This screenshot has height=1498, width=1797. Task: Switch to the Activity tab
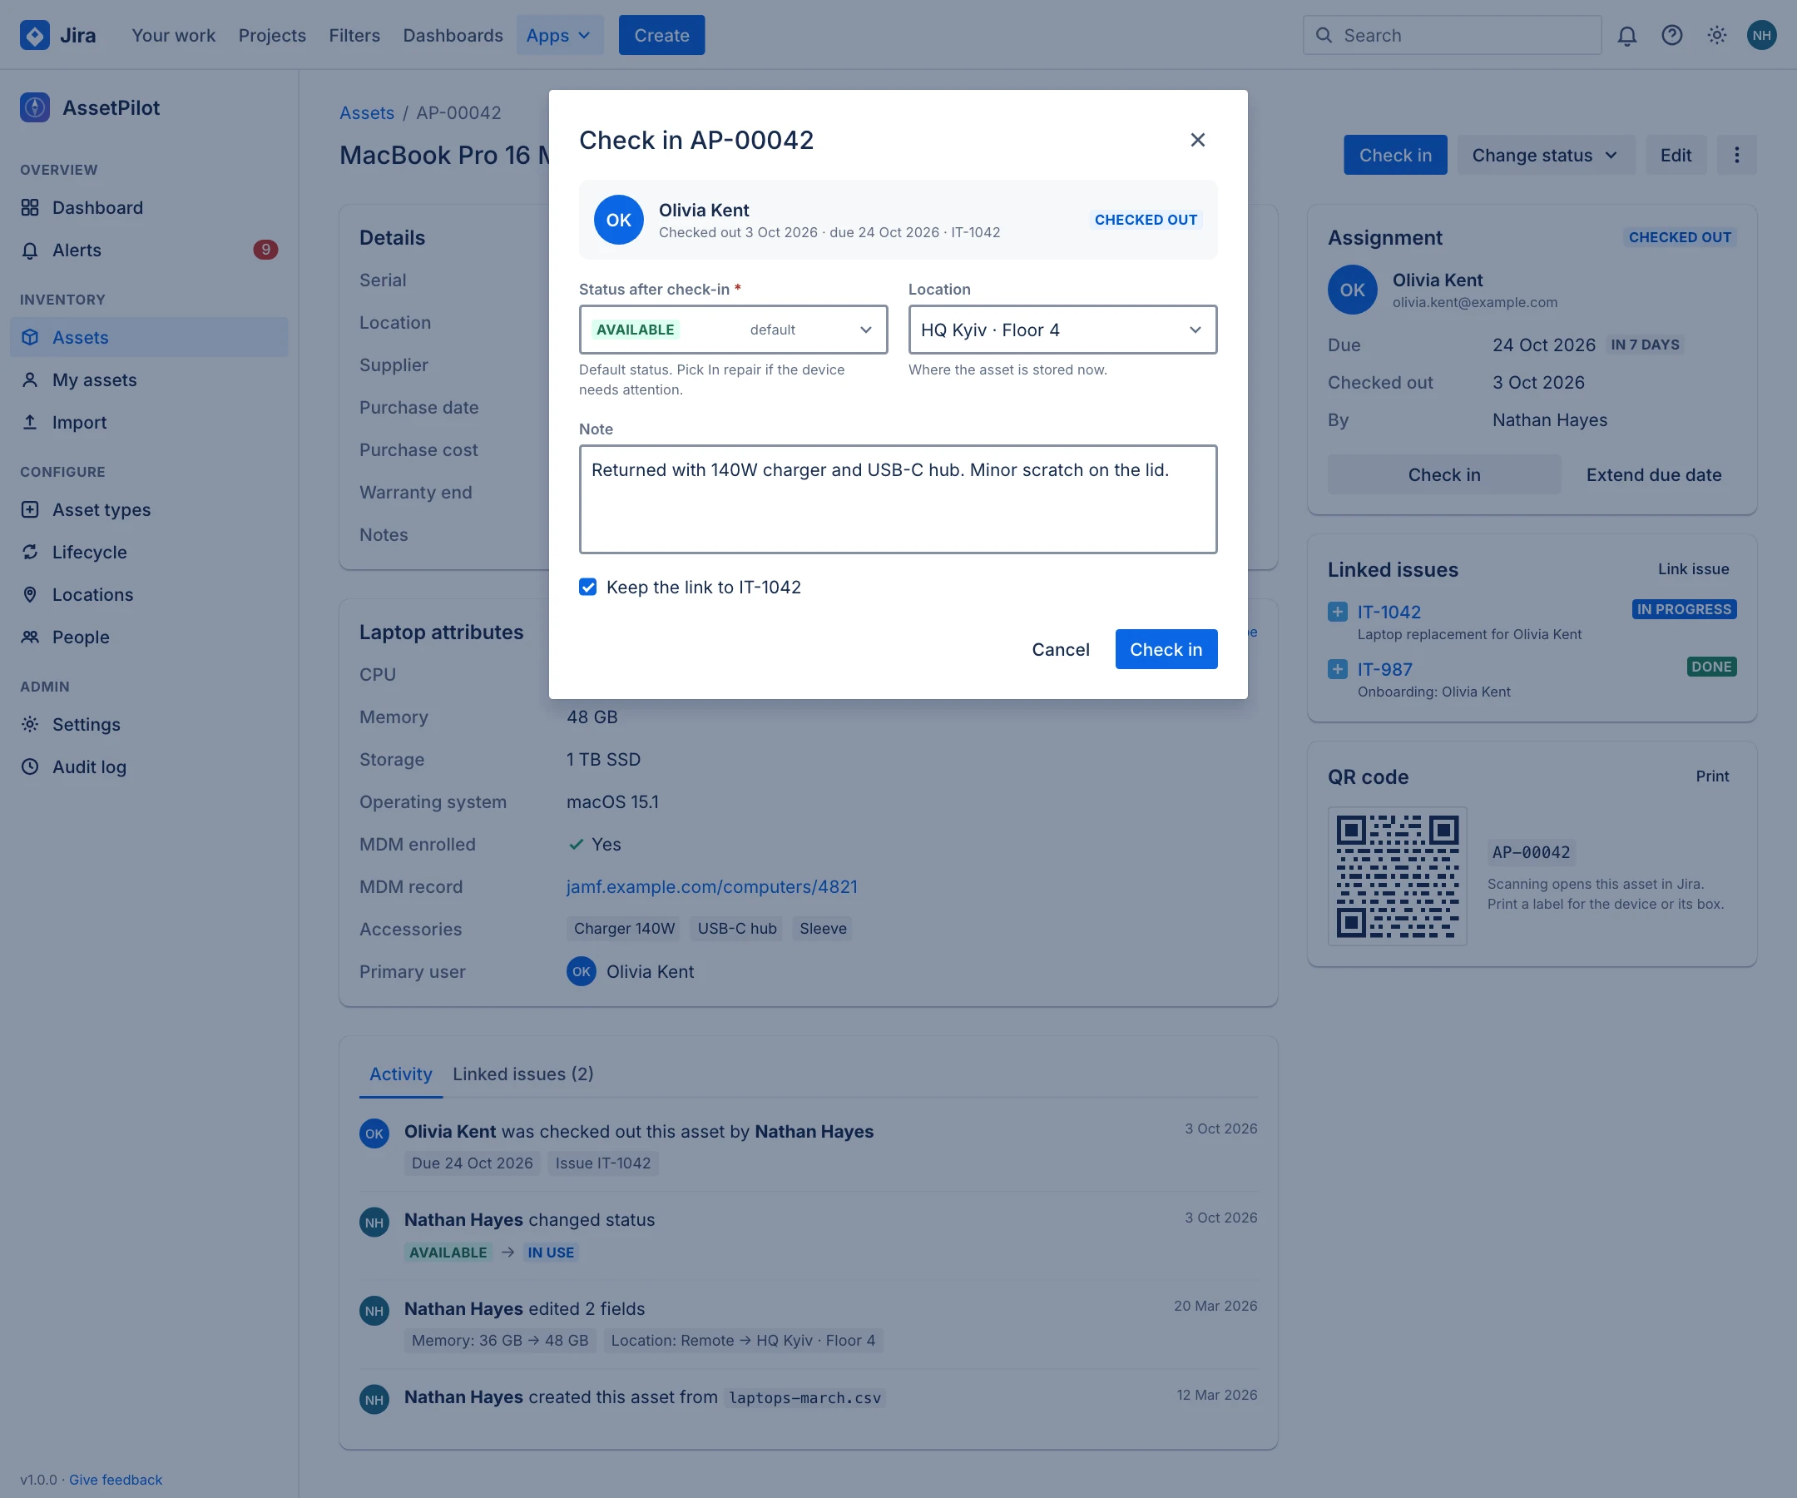pyautogui.click(x=400, y=1074)
